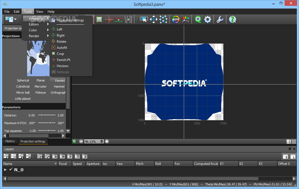Click the folder A grouping icon

[55, 156]
